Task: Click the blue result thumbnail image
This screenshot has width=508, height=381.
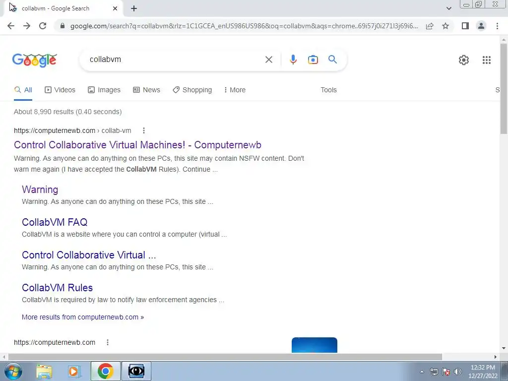Action: 314,345
